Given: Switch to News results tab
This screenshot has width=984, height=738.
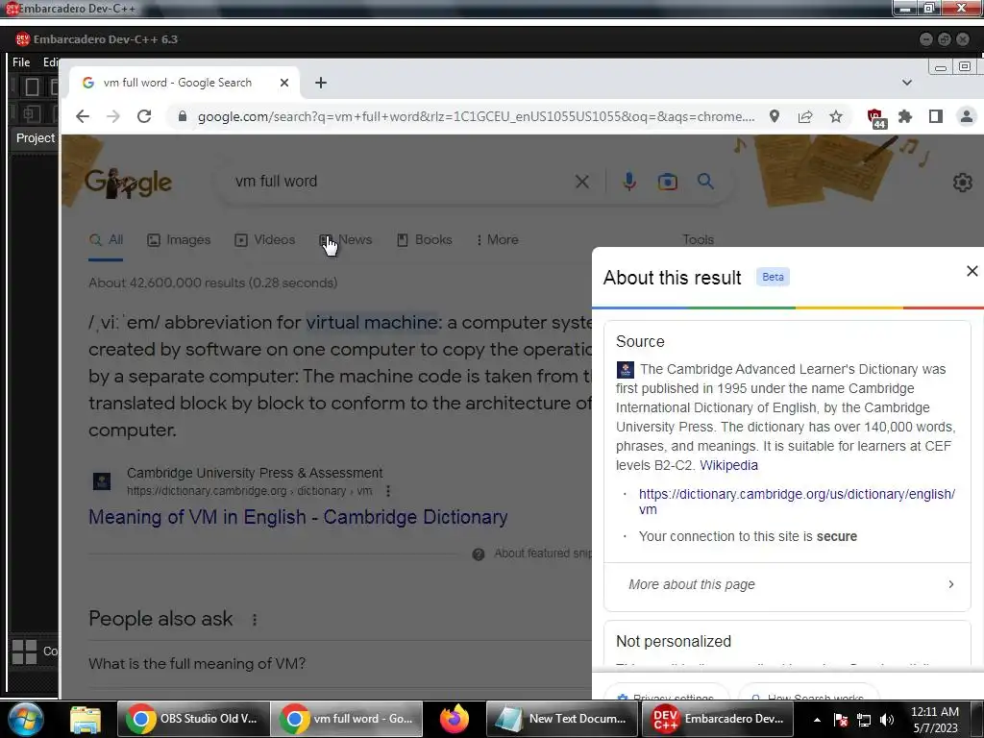Looking at the screenshot, I should [346, 240].
